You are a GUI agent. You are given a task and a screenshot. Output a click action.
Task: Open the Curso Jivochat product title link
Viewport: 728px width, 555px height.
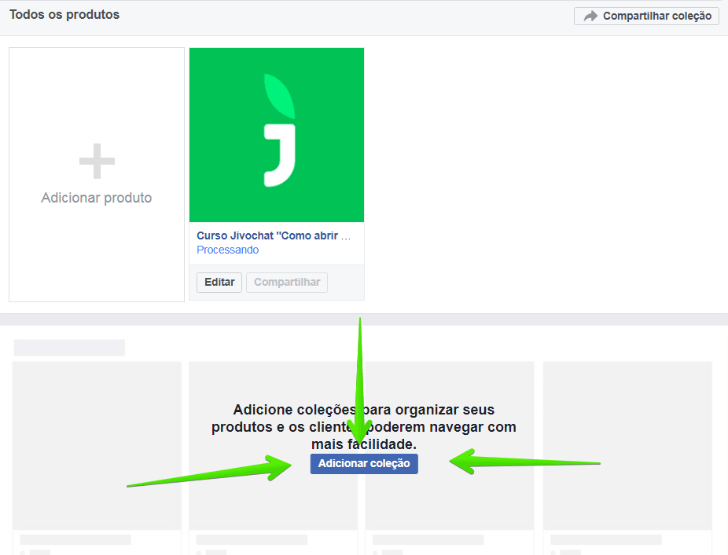click(274, 236)
